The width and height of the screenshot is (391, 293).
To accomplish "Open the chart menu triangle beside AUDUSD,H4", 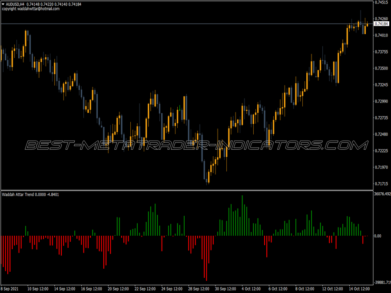I will click(3, 4).
